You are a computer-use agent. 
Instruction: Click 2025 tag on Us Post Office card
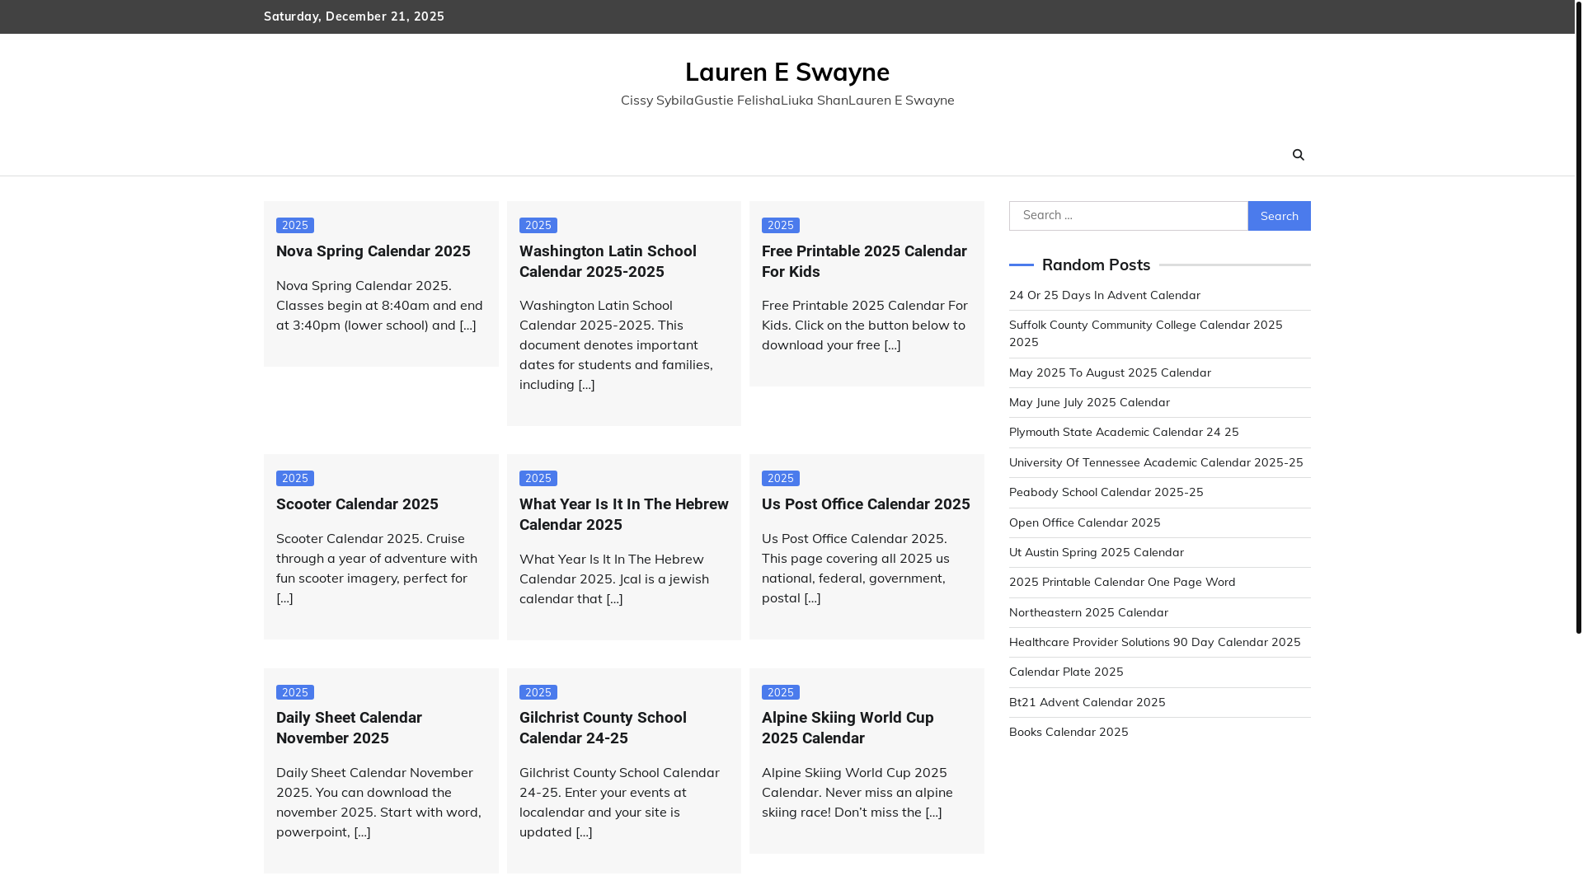coord(781,478)
